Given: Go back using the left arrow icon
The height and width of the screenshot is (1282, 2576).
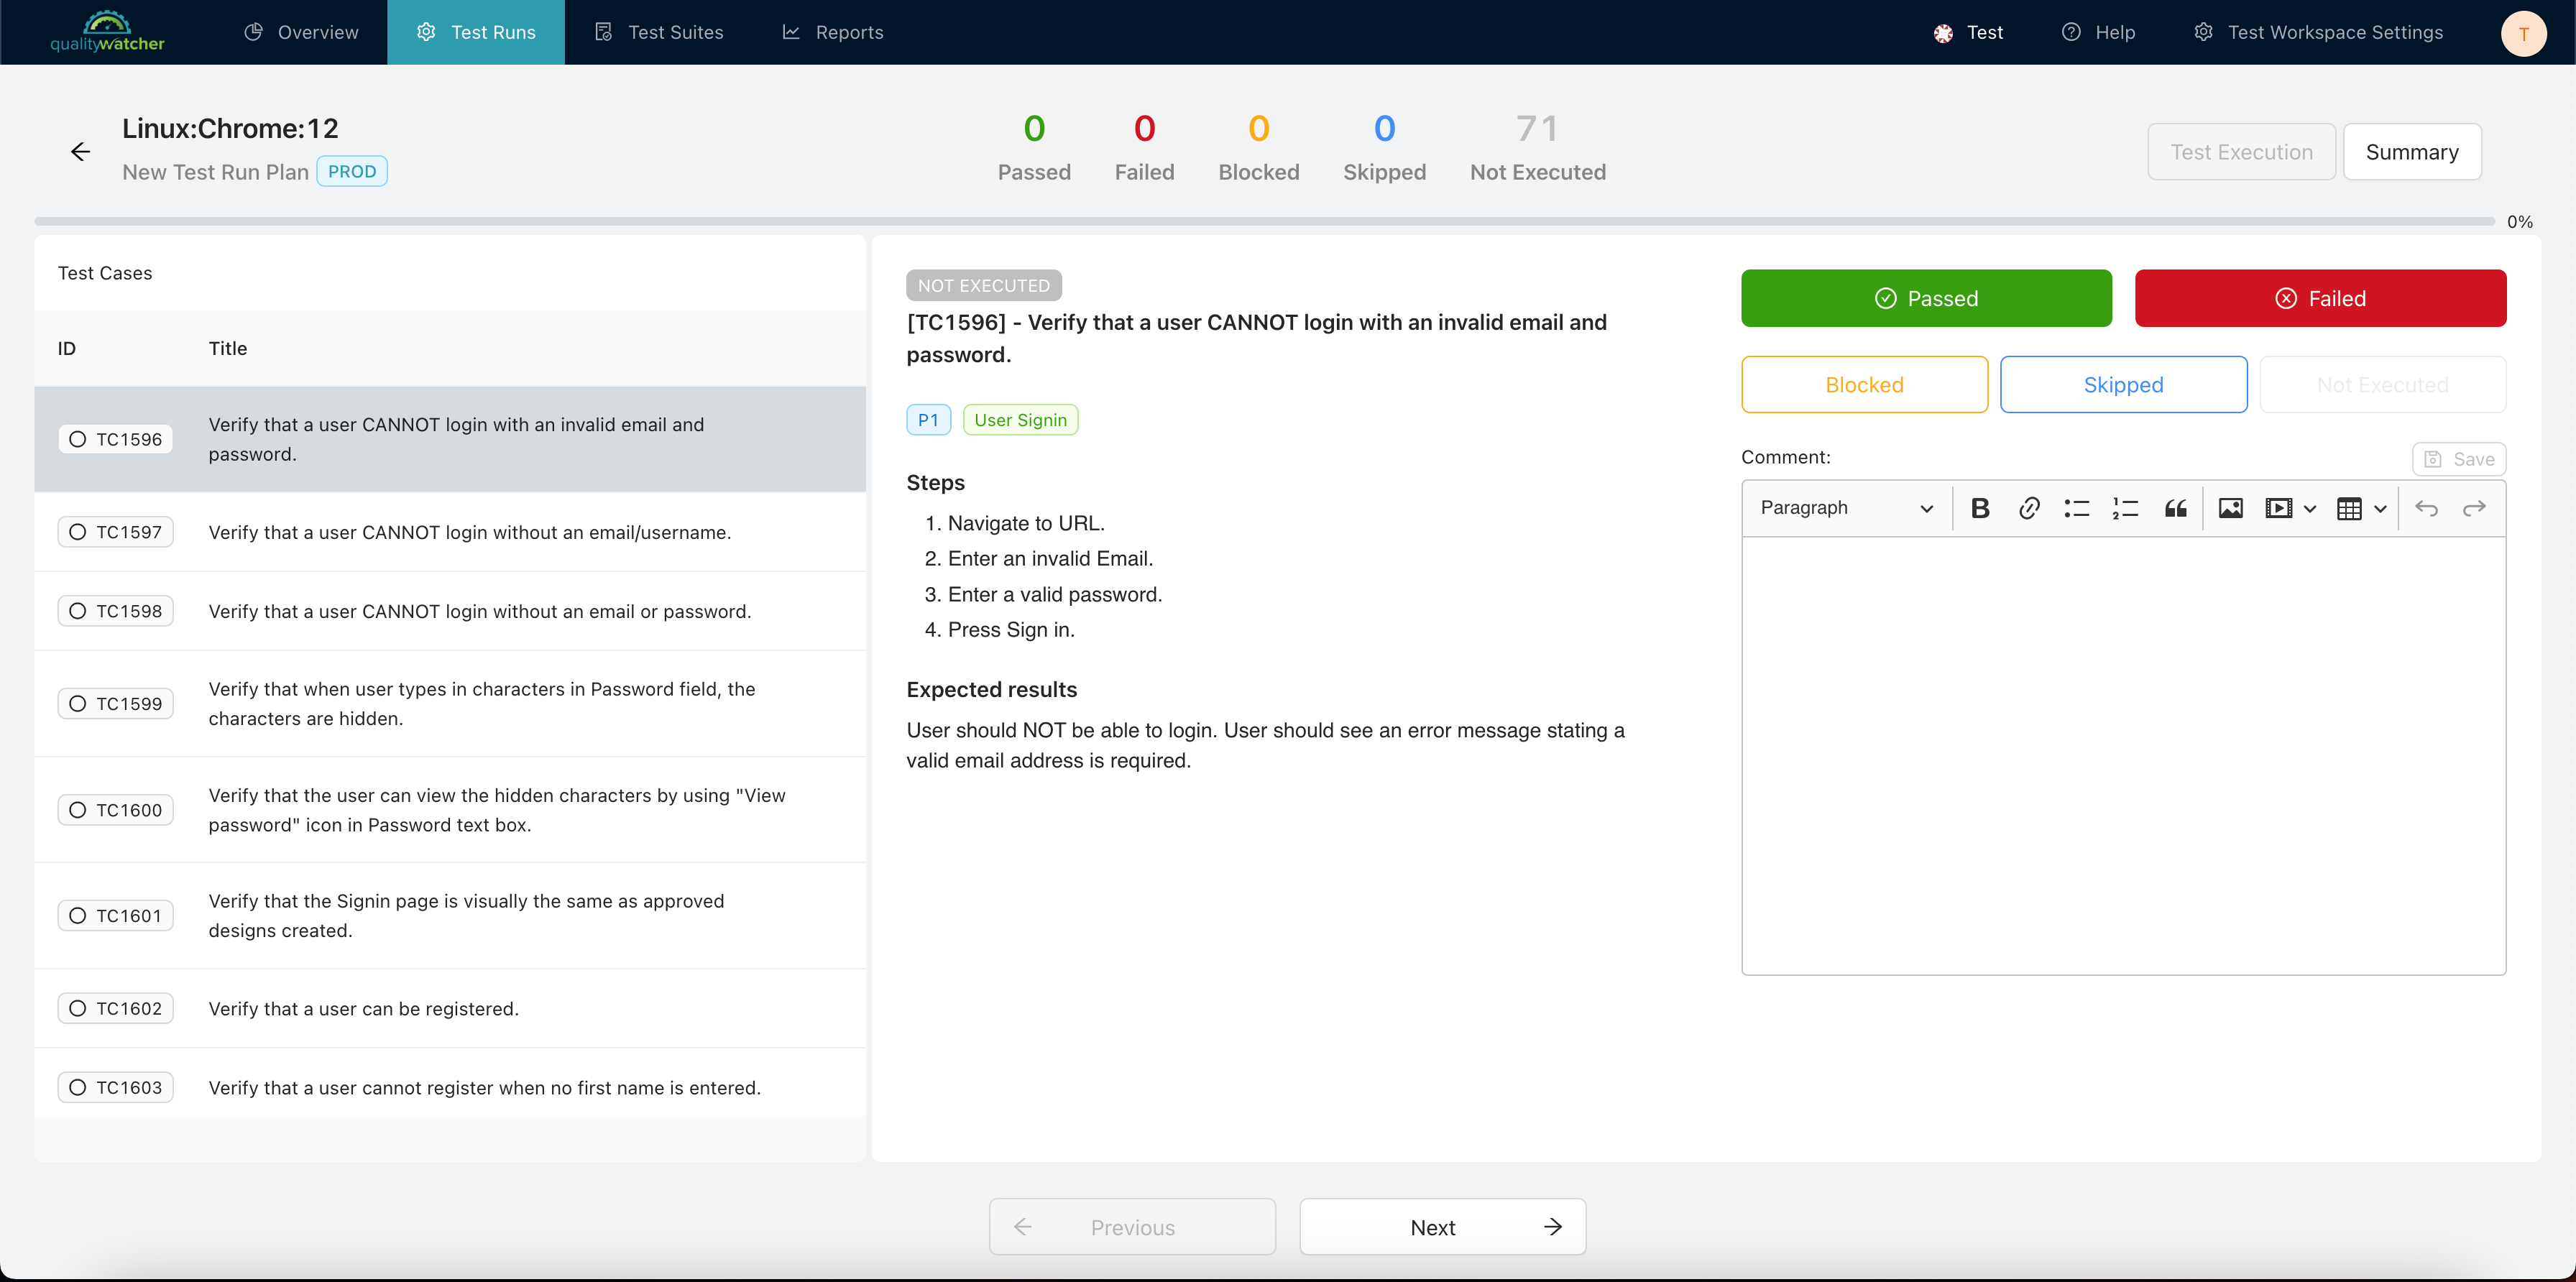Looking at the screenshot, I should [81, 151].
